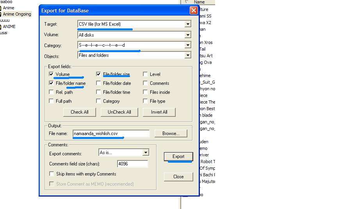Click the ANIME folder icon
The image size is (347, 209).
click(1, 26)
